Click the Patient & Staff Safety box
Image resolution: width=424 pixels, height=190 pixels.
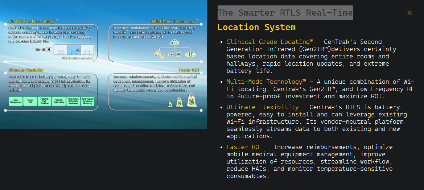pos(59,102)
